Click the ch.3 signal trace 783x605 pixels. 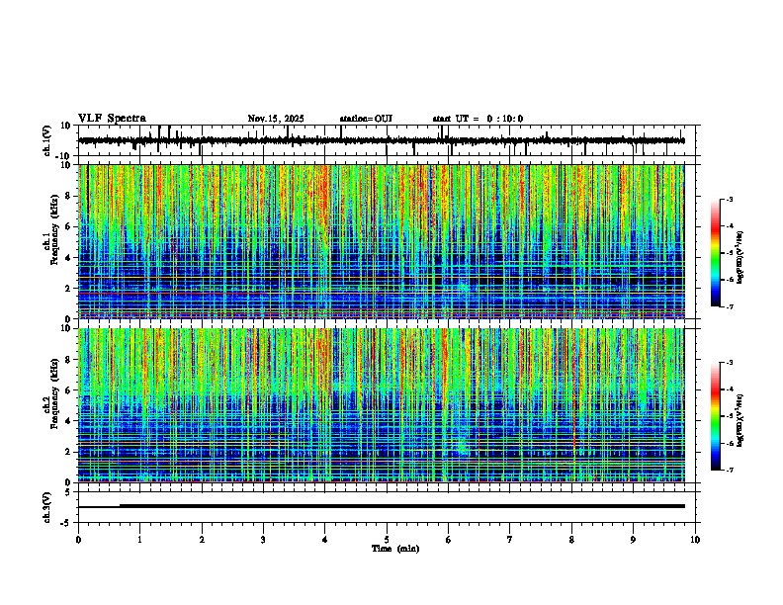tap(382, 506)
